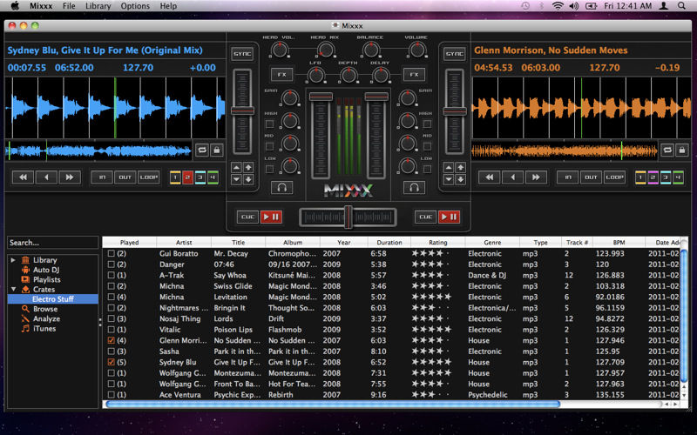Click SYNC on the left deck
The image size is (697, 435).
point(242,54)
